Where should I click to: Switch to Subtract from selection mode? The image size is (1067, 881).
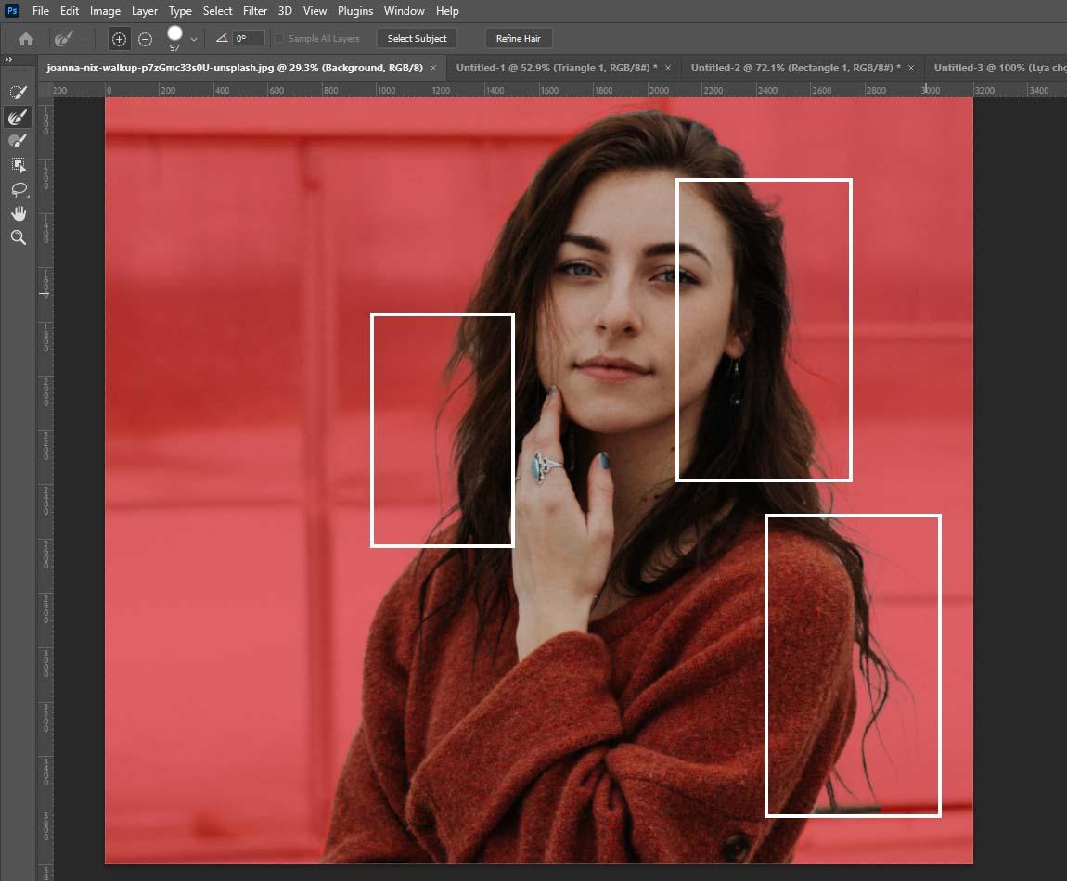pos(145,39)
